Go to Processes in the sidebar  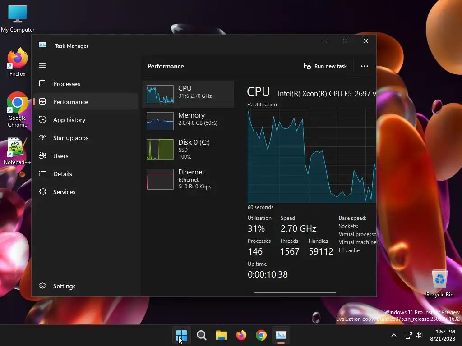click(x=85, y=84)
